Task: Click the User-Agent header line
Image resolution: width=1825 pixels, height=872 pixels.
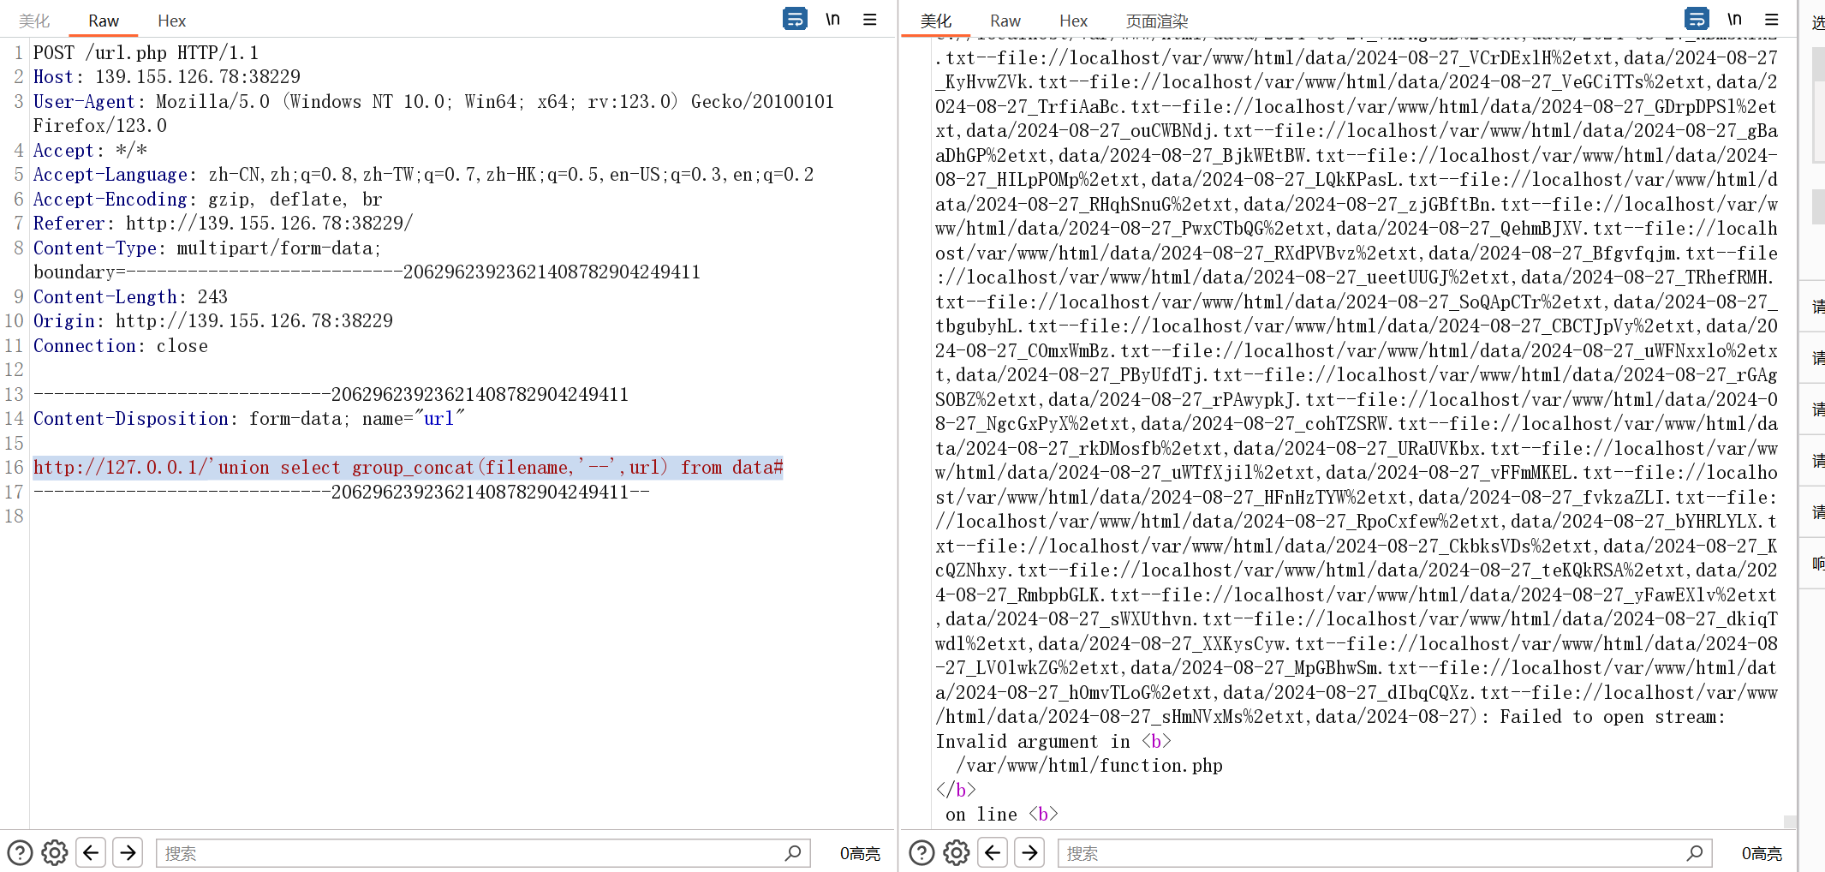Action: tap(433, 114)
